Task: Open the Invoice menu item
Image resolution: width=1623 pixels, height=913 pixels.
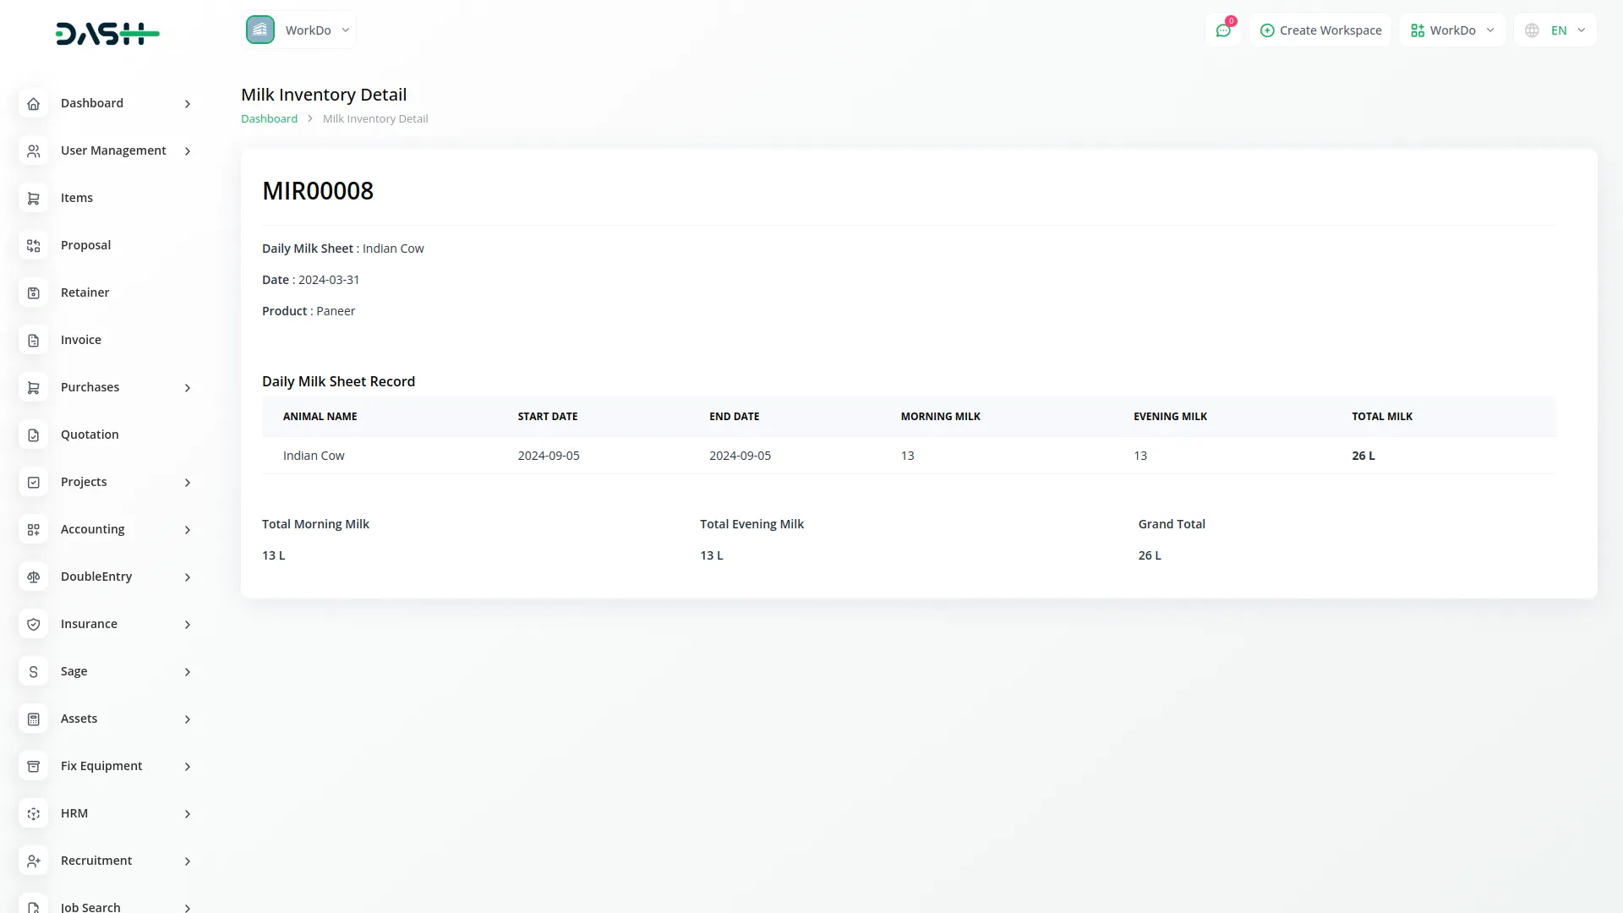Action: [x=81, y=340]
